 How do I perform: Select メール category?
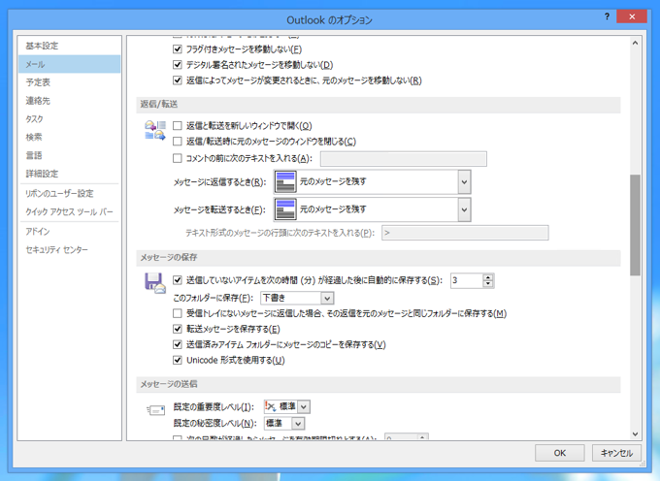pos(70,64)
